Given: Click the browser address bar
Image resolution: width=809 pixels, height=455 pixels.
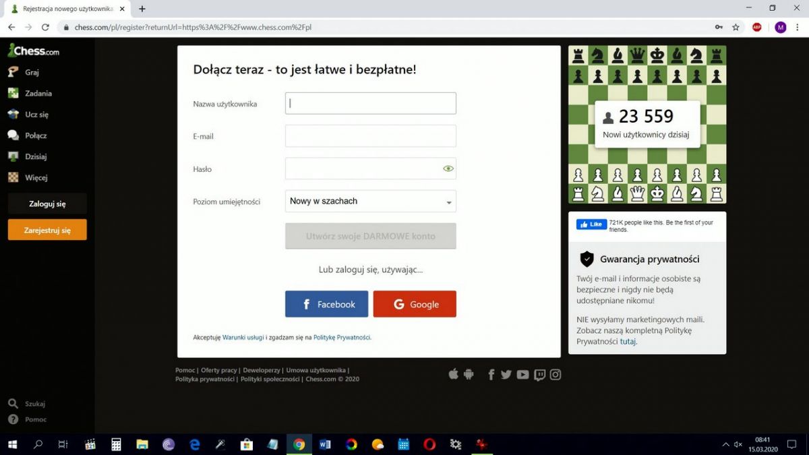Looking at the screenshot, I should pos(384,27).
